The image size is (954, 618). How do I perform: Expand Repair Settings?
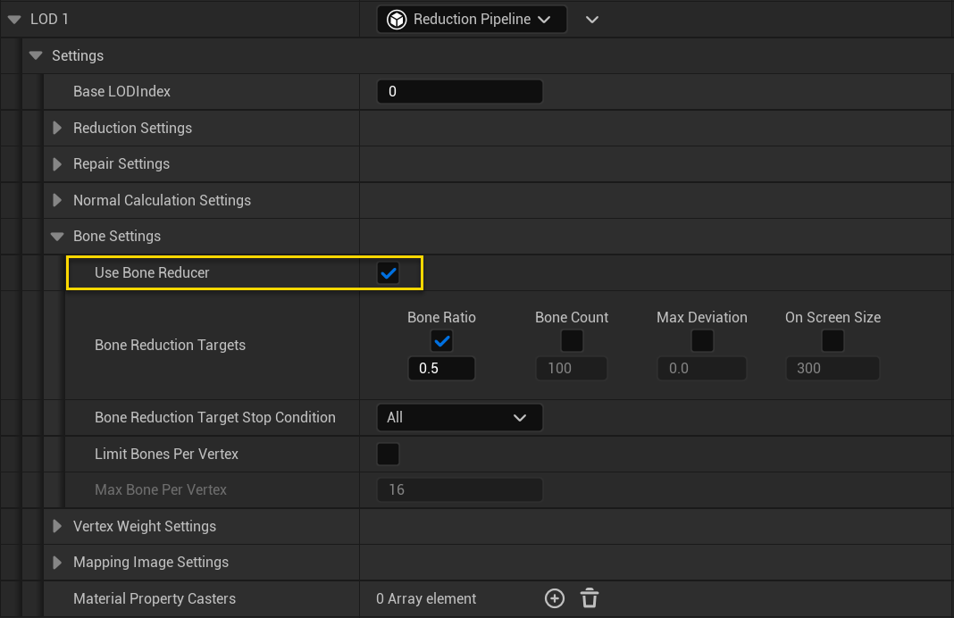click(56, 163)
